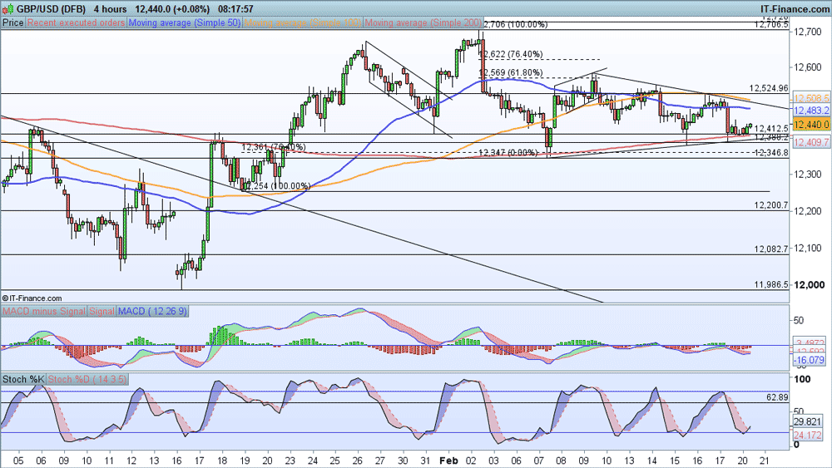Click the 31 date label on time axis

[x=424, y=461]
